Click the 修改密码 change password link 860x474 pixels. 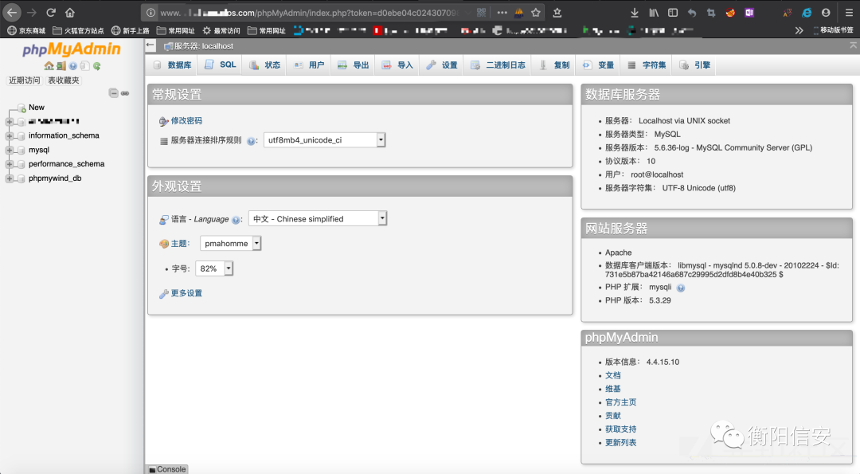pyautogui.click(x=186, y=121)
